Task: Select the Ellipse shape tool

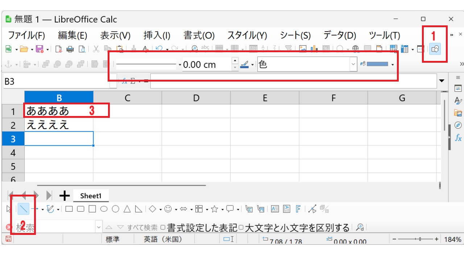Action: pos(104,209)
